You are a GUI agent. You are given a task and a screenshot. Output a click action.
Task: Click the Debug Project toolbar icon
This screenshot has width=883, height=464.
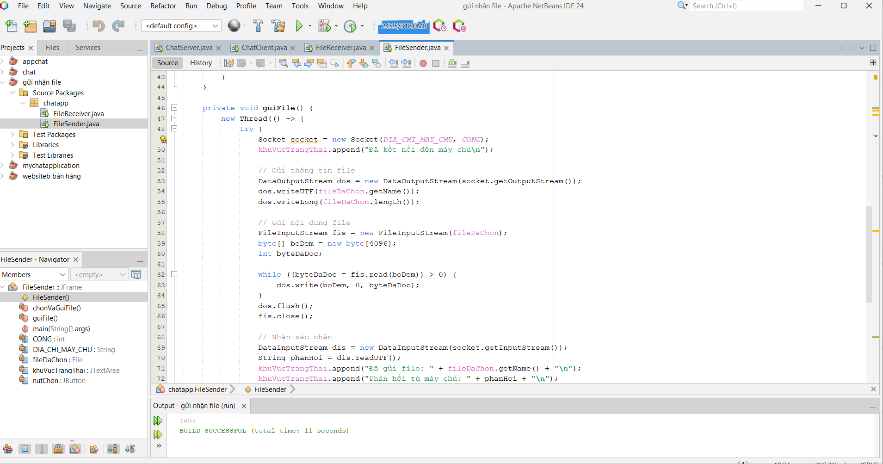[x=324, y=26]
